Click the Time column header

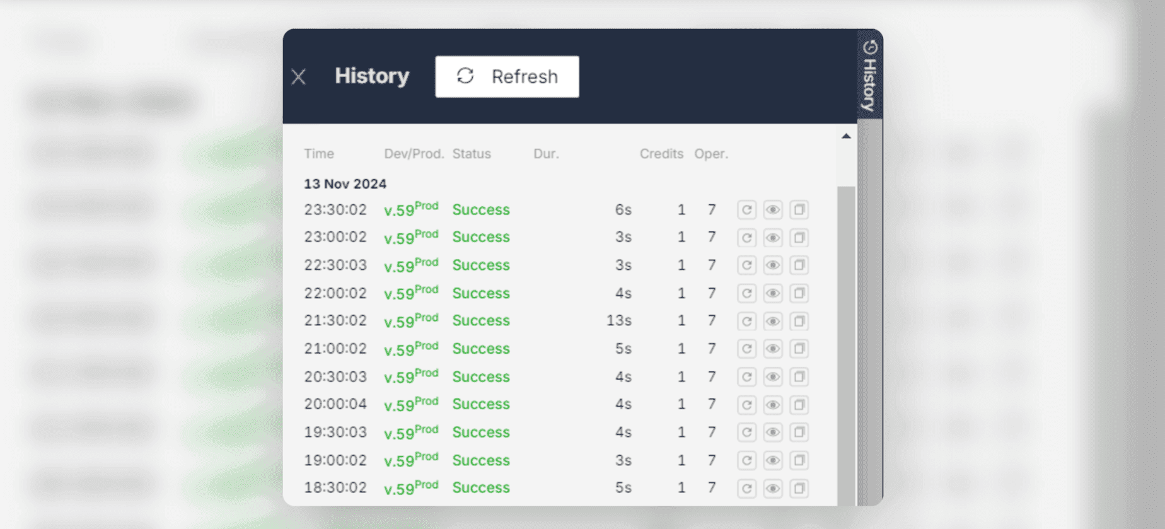(319, 154)
